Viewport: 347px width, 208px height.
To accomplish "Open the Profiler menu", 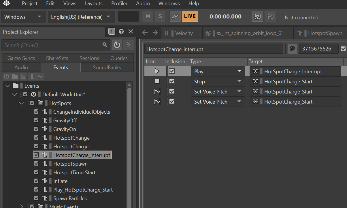I will [119, 3].
